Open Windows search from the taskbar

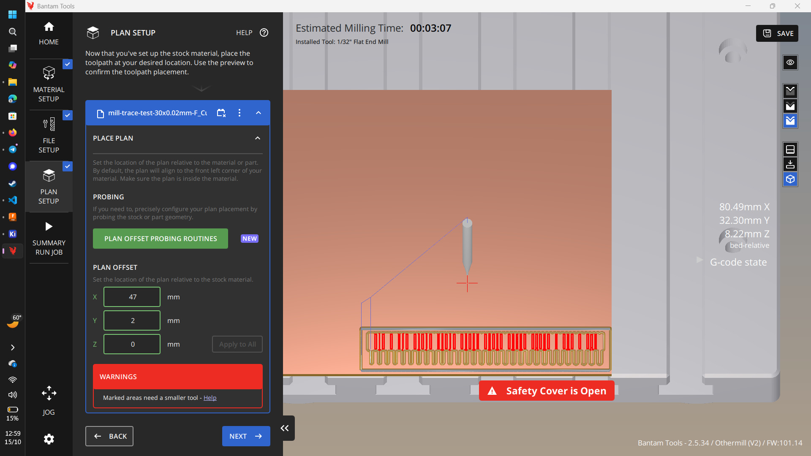[x=13, y=32]
